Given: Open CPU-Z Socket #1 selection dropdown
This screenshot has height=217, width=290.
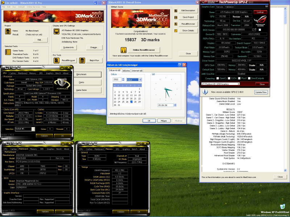Looking at the screenshot, I should tap(25, 129).
